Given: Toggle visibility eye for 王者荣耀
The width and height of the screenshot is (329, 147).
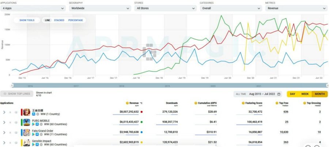Looking at the screenshot, I should (16, 112).
